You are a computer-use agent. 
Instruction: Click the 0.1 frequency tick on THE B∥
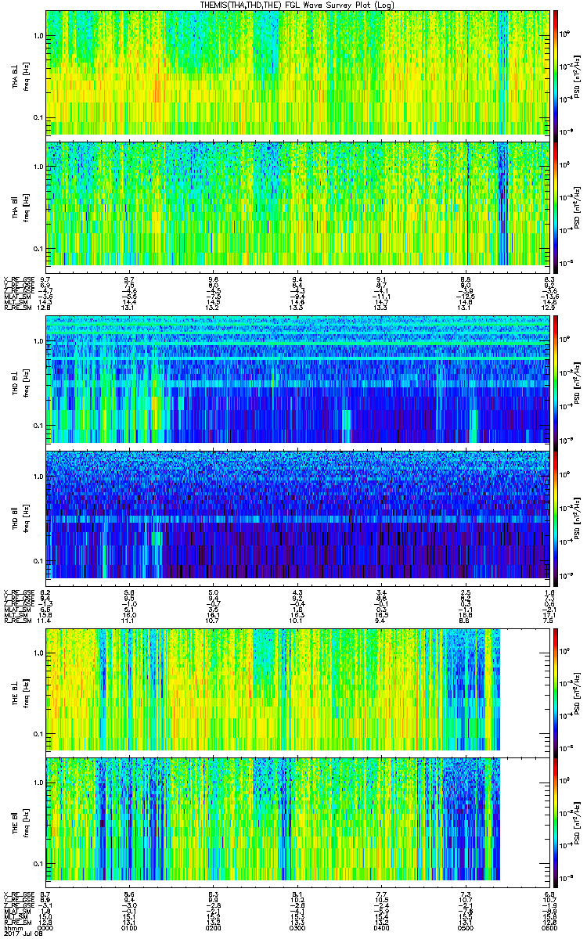click(37, 863)
